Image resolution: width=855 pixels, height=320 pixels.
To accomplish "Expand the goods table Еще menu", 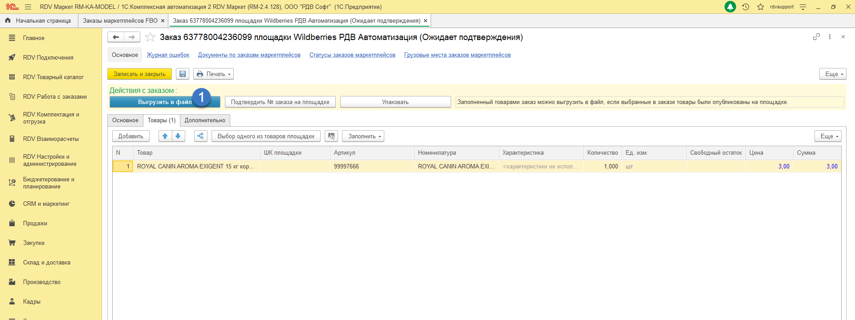I will (x=828, y=136).
